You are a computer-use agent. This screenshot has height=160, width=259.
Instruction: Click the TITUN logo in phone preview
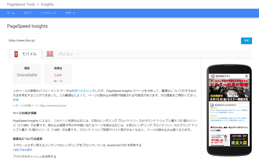pyautogui.click(x=212, y=76)
